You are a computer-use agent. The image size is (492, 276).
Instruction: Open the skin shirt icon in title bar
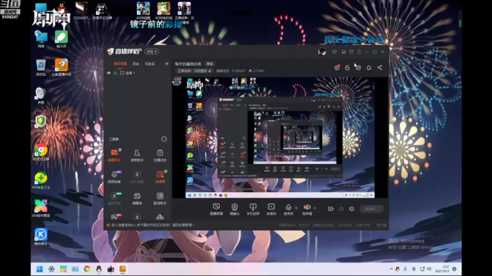pos(351,52)
